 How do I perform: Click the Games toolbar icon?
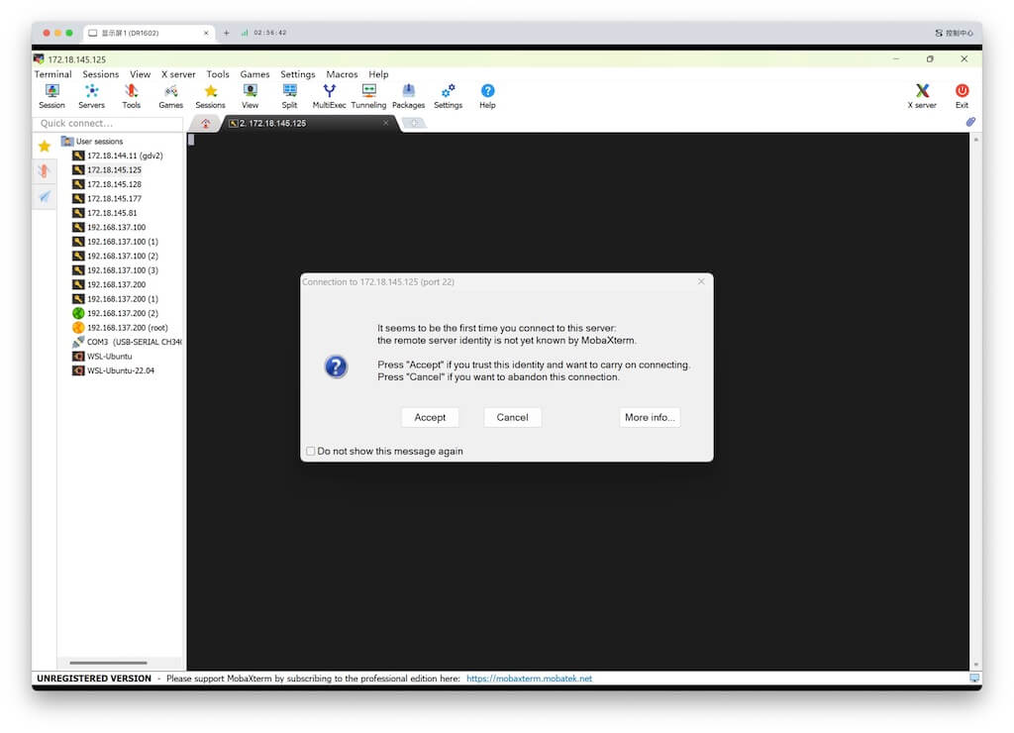click(x=170, y=95)
